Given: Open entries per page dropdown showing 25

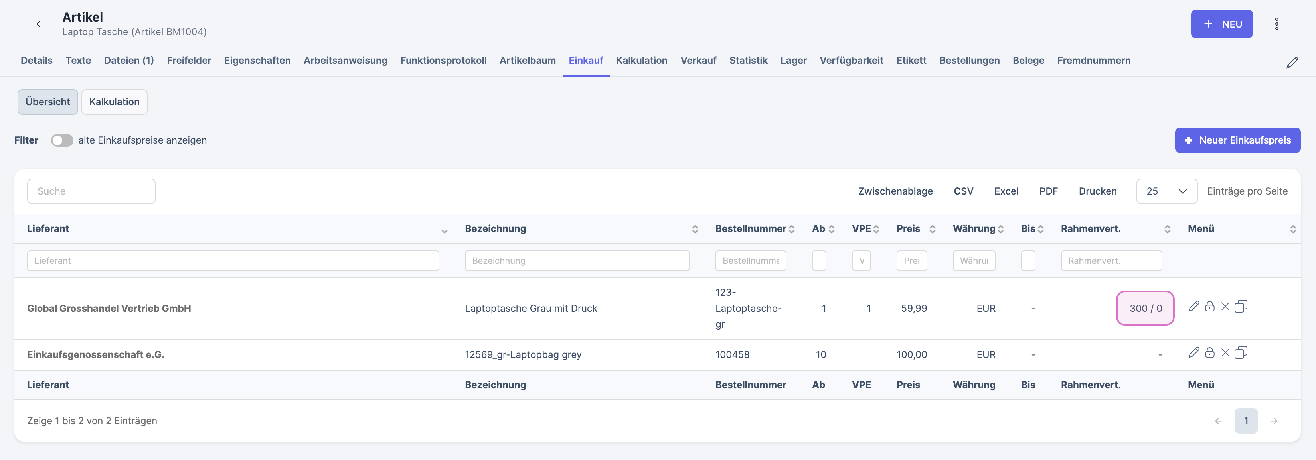Looking at the screenshot, I should [1166, 191].
